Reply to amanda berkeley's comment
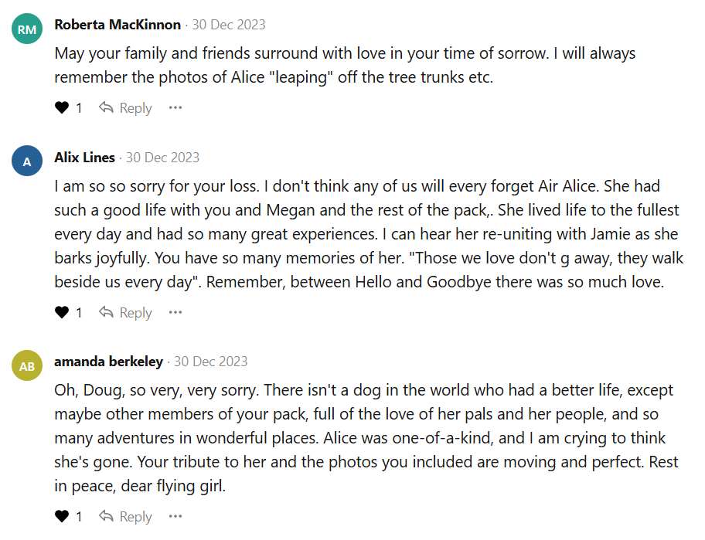This screenshot has height=540, width=705. pyautogui.click(x=126, y=517)
